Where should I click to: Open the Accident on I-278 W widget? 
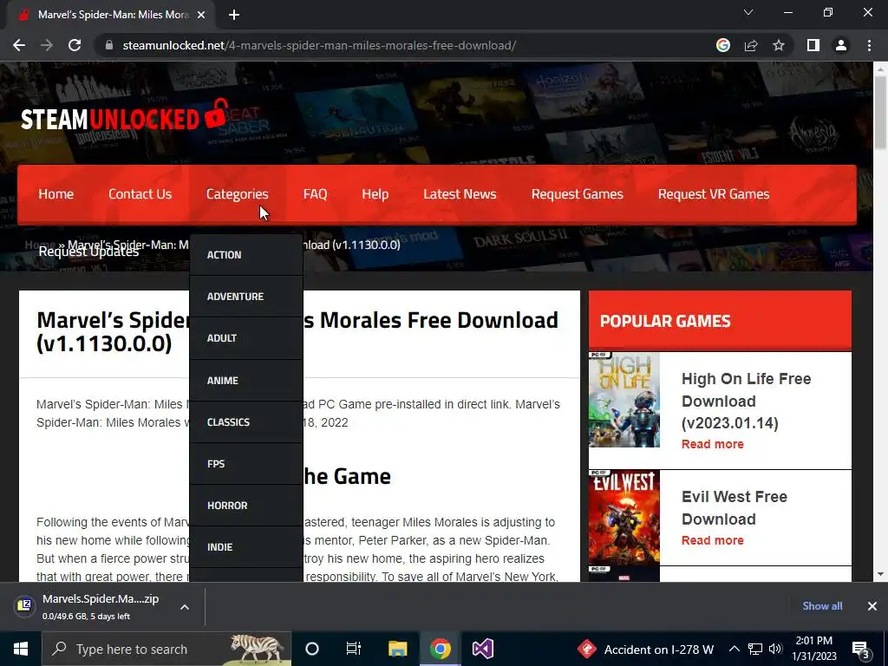pyautogui.click(x=645, y=649)
